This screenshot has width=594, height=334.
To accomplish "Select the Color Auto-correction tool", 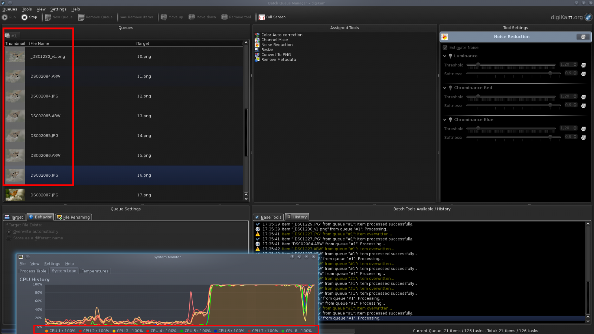I will [x=281, y=35].
